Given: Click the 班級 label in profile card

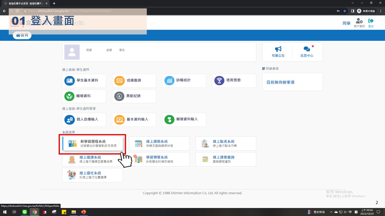Looking at the screenshot, I should pyautogui.click(x=89, y=50).
